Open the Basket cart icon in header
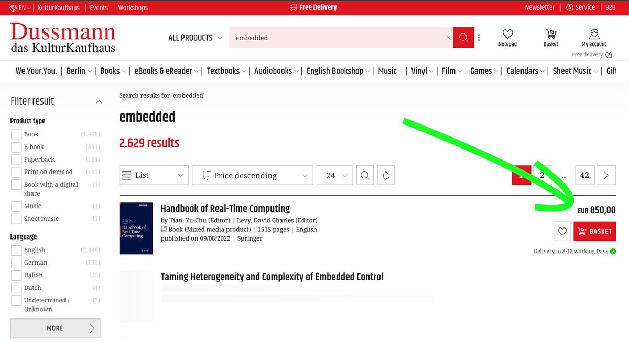 coord(551,35)
